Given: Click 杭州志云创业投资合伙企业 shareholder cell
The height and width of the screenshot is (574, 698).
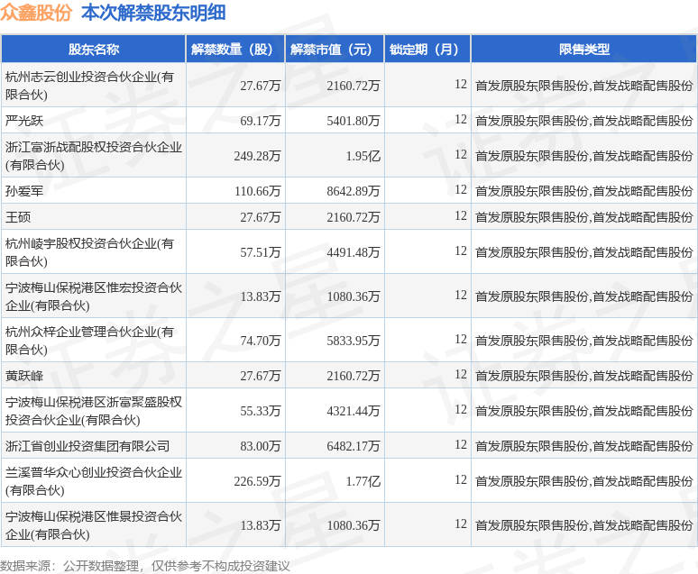Looking at the screenshot, I should 90,85.
